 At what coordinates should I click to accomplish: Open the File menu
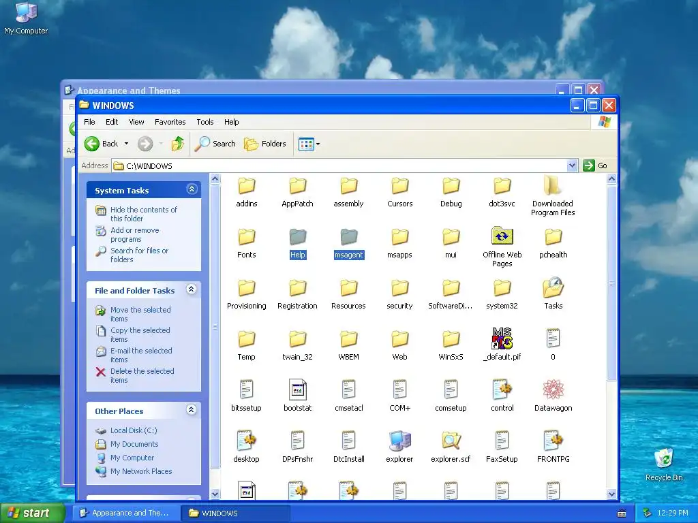[89, 122]
